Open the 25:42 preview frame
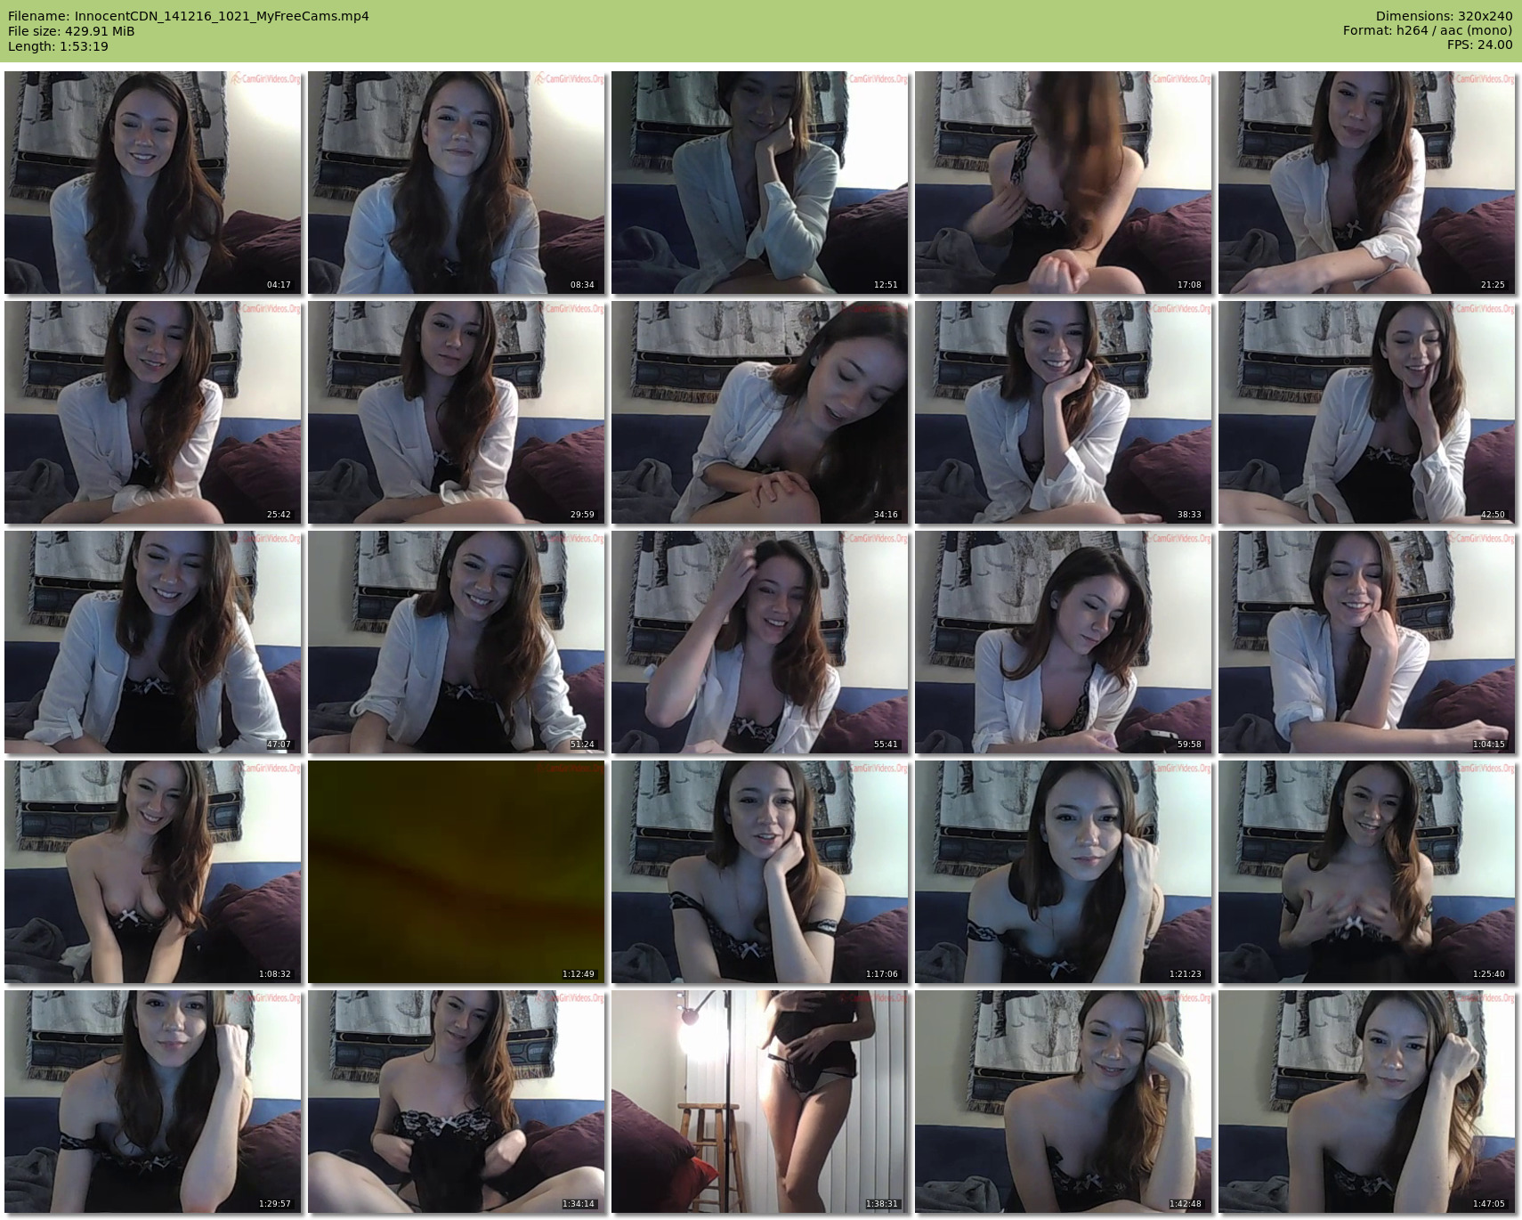This screenshot has width=1522, height=1220. pyautogui.click(x=153, y=412)
